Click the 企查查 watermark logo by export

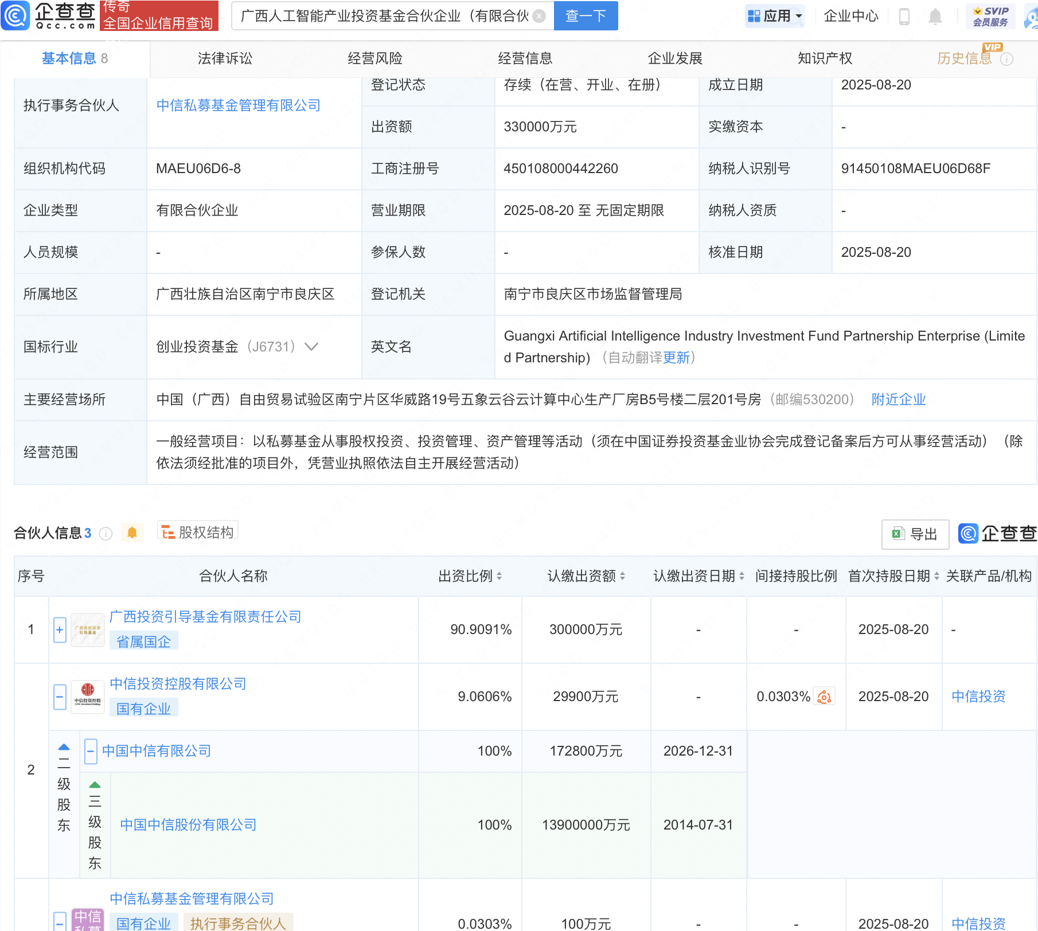[998, 534]
